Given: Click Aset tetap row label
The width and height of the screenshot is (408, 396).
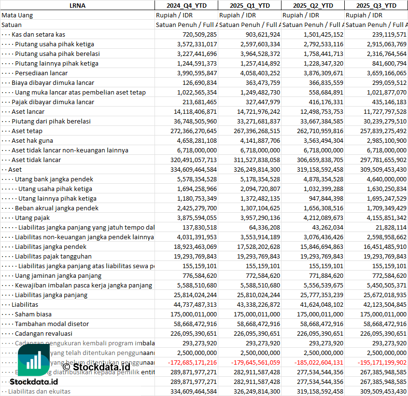Looking at the screenshot, I should click(x=27, y=131).
